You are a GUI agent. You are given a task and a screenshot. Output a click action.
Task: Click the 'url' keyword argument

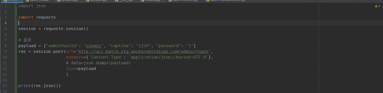[x=69, y=52]
